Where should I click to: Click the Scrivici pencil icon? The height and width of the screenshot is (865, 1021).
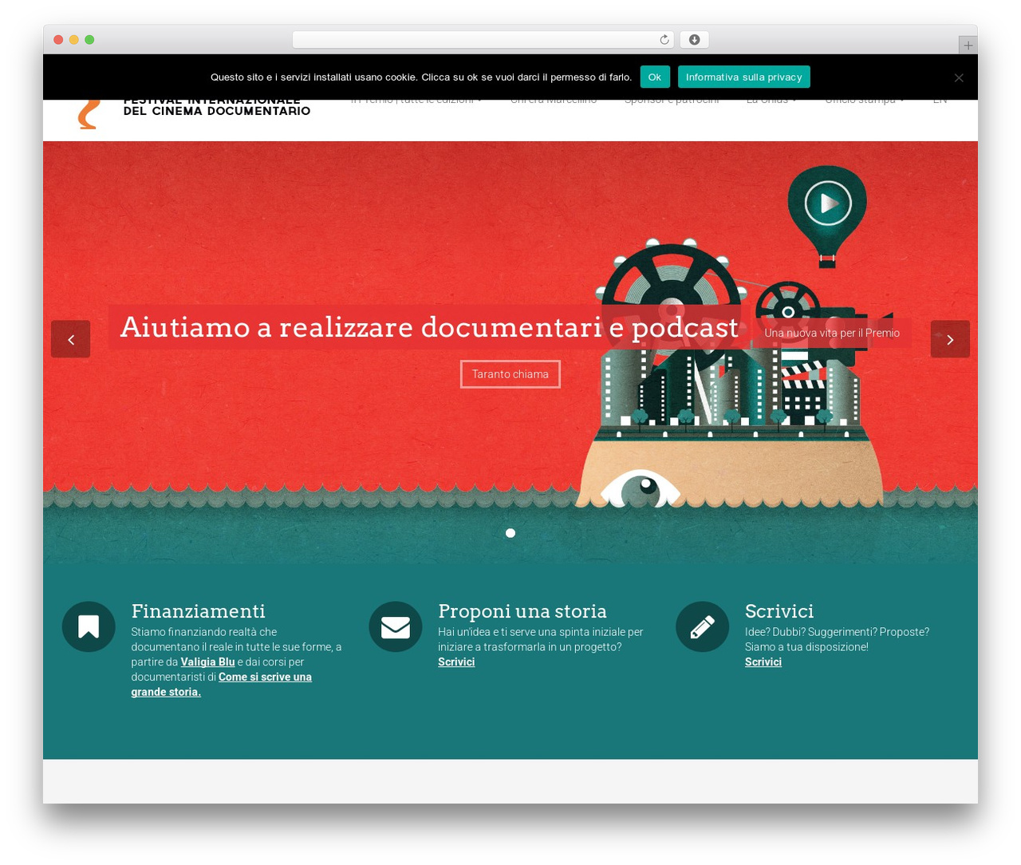point(702,626)
